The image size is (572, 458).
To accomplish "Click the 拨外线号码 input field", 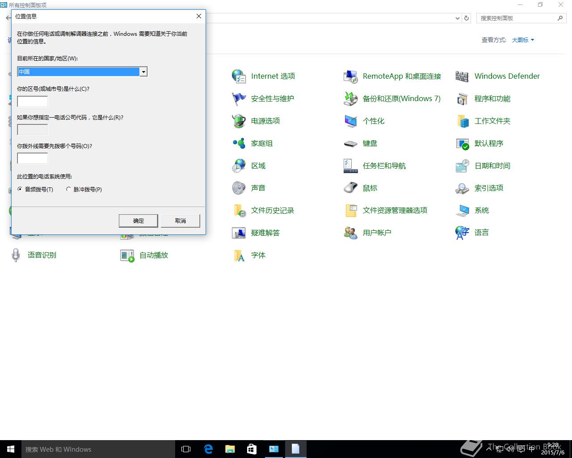I will [x=32, y=158].
